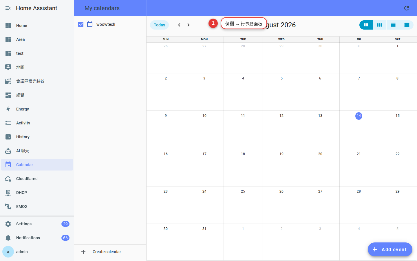
Task: Click the EMQX sidebar icon
Action: pyautogui.click(x=8, y=206)
